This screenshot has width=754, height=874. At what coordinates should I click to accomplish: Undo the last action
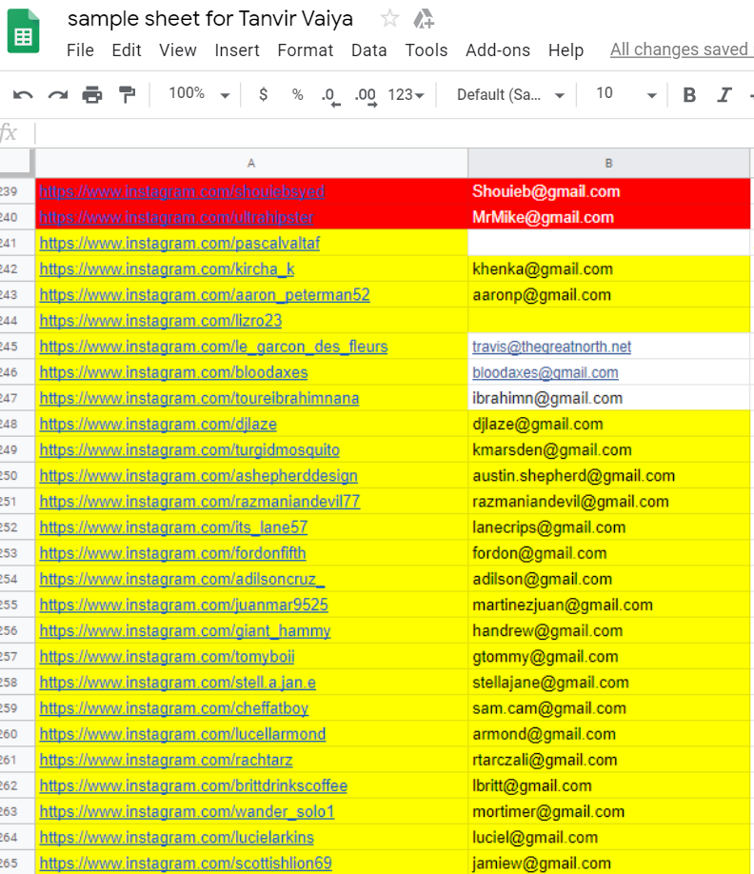tap(23, 95)
